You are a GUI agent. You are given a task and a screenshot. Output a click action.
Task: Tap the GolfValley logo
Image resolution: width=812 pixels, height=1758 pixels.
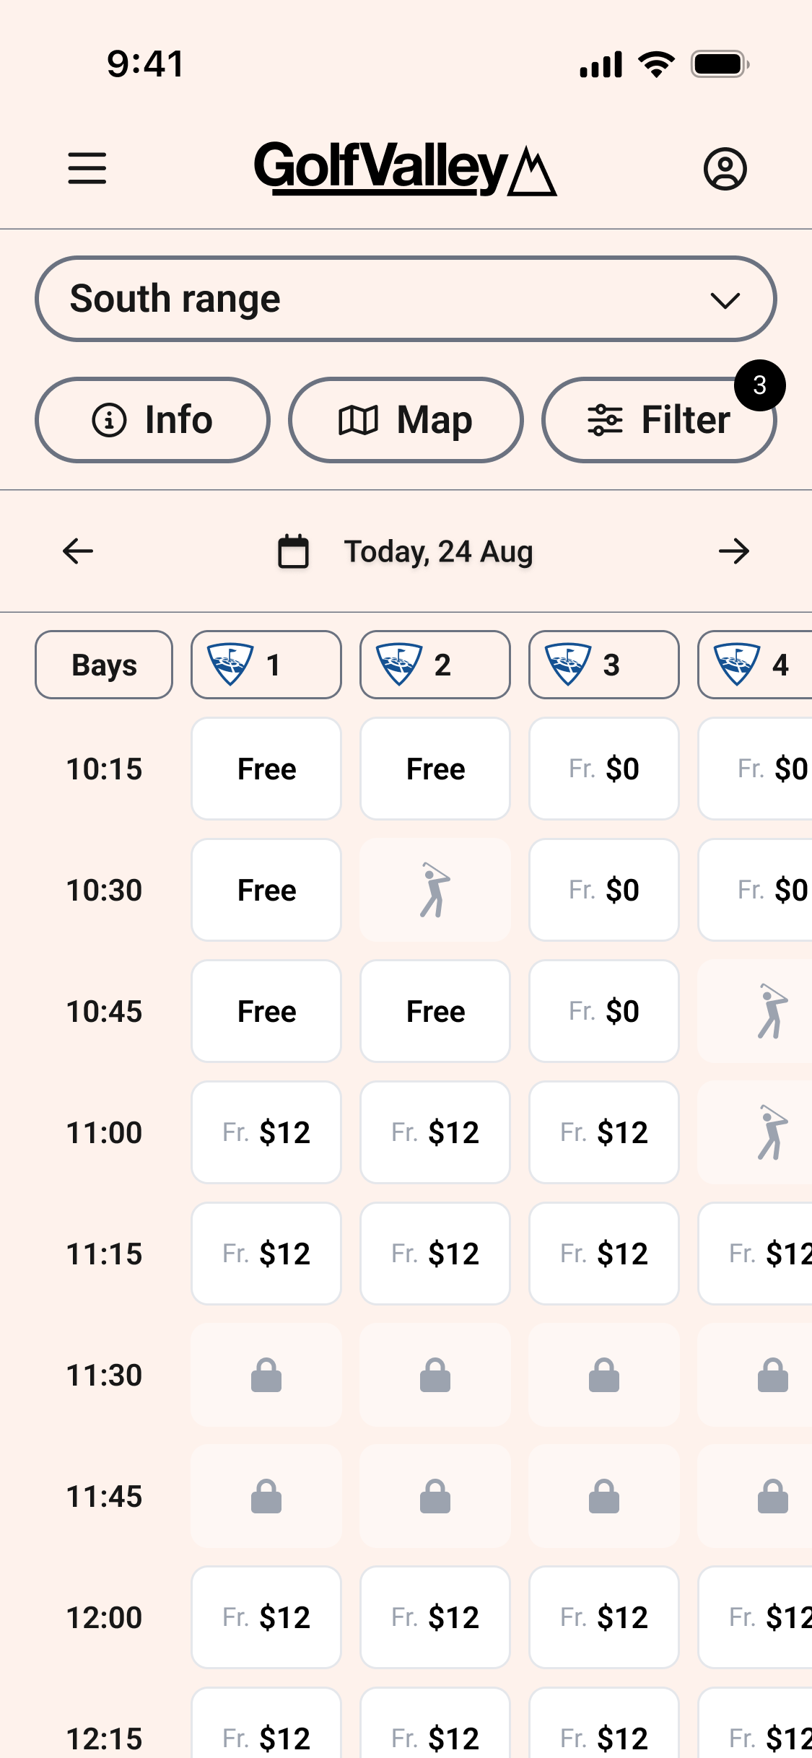coord(405,168)
